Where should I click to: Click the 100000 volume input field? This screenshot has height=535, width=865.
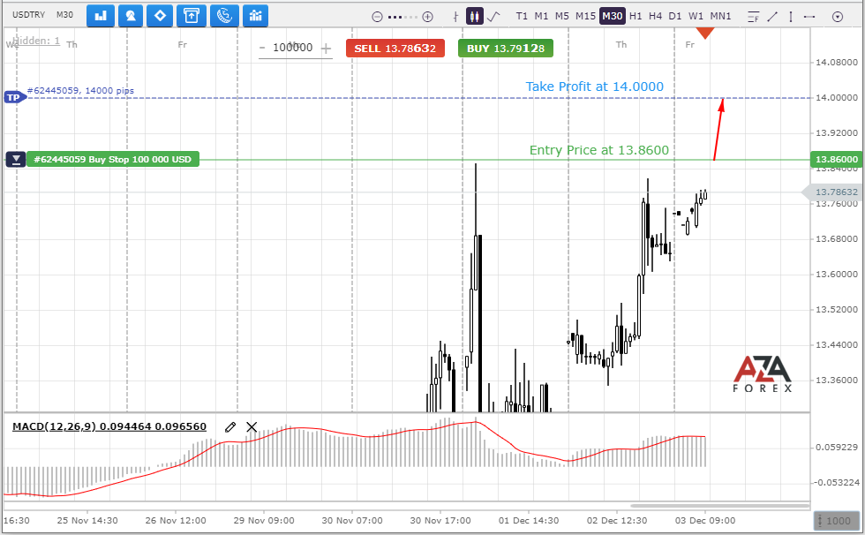[x=293, y=48]
